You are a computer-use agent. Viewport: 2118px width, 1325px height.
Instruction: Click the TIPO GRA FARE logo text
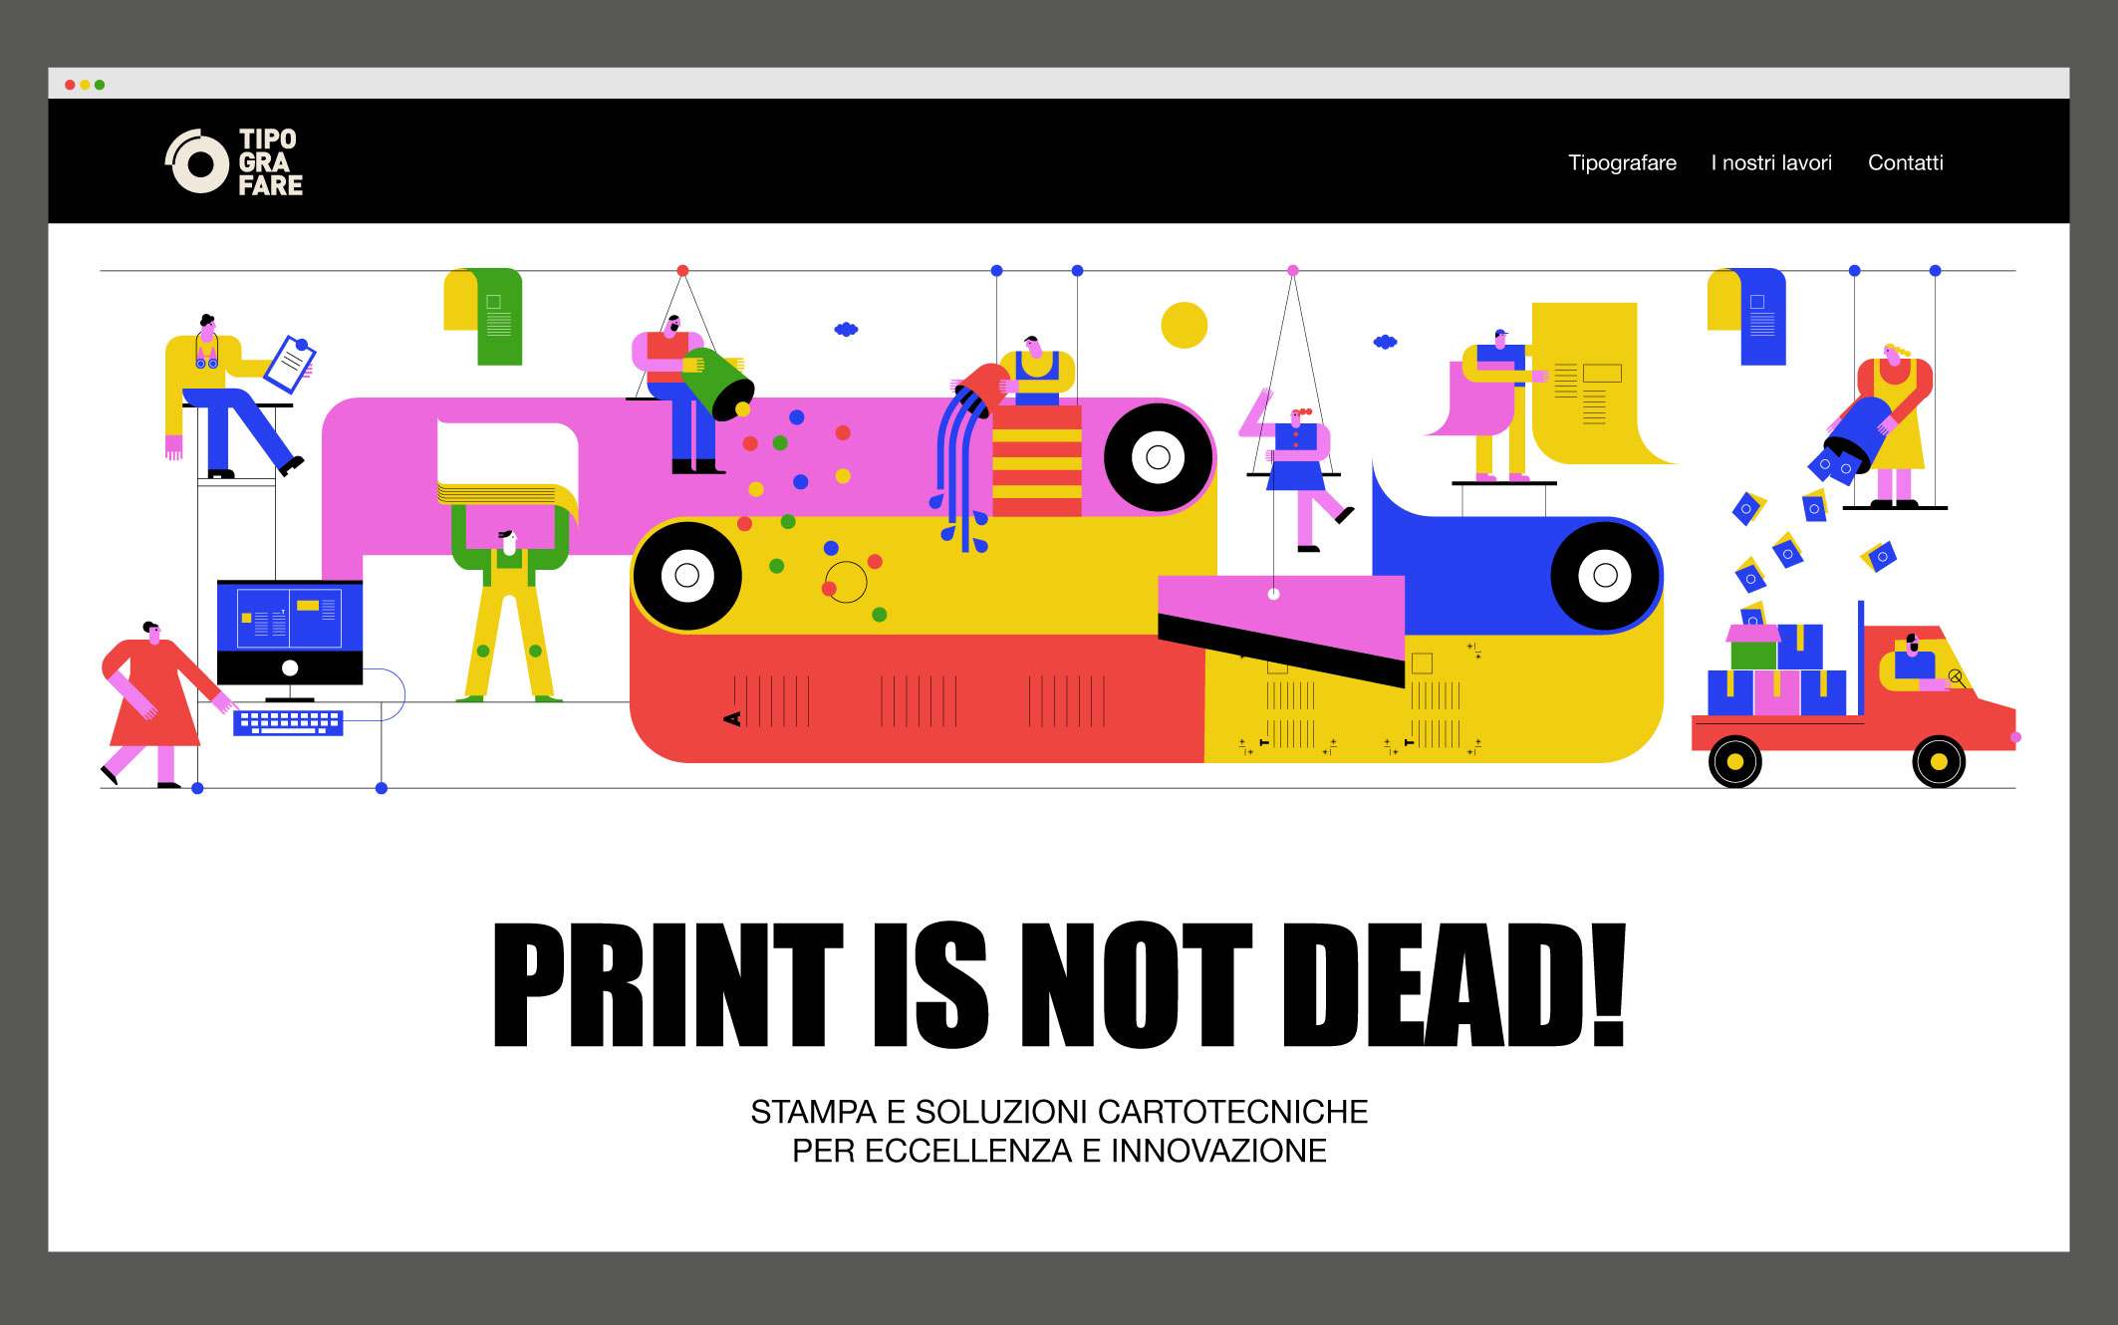click(269, 162)
